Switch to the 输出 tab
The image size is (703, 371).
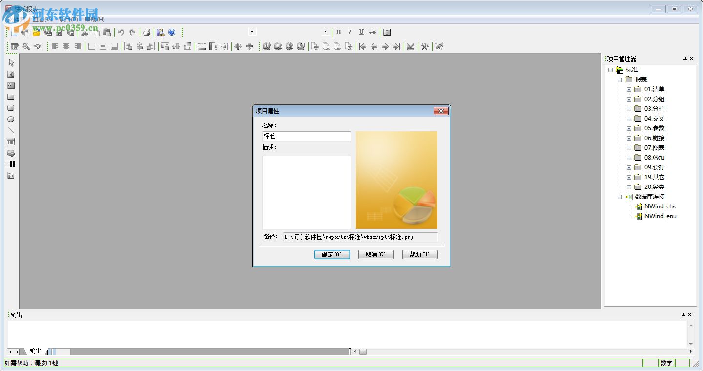[35, 350]
